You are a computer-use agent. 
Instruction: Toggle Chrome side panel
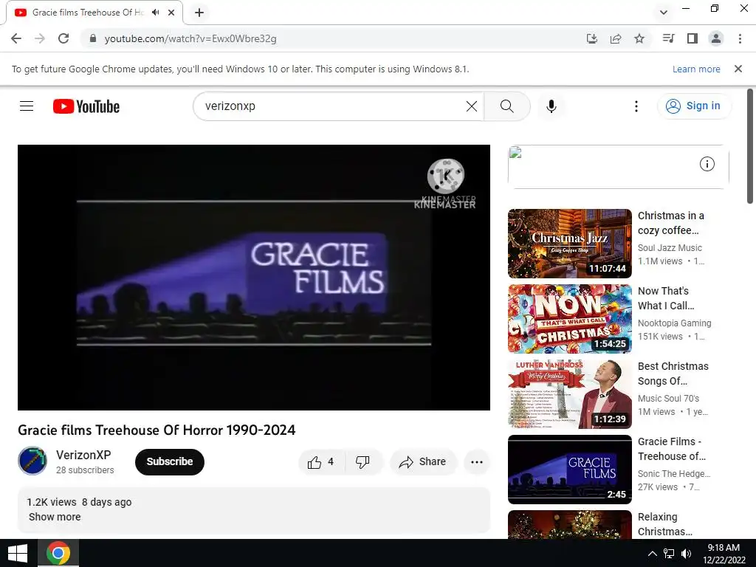[x=693, y=38]
